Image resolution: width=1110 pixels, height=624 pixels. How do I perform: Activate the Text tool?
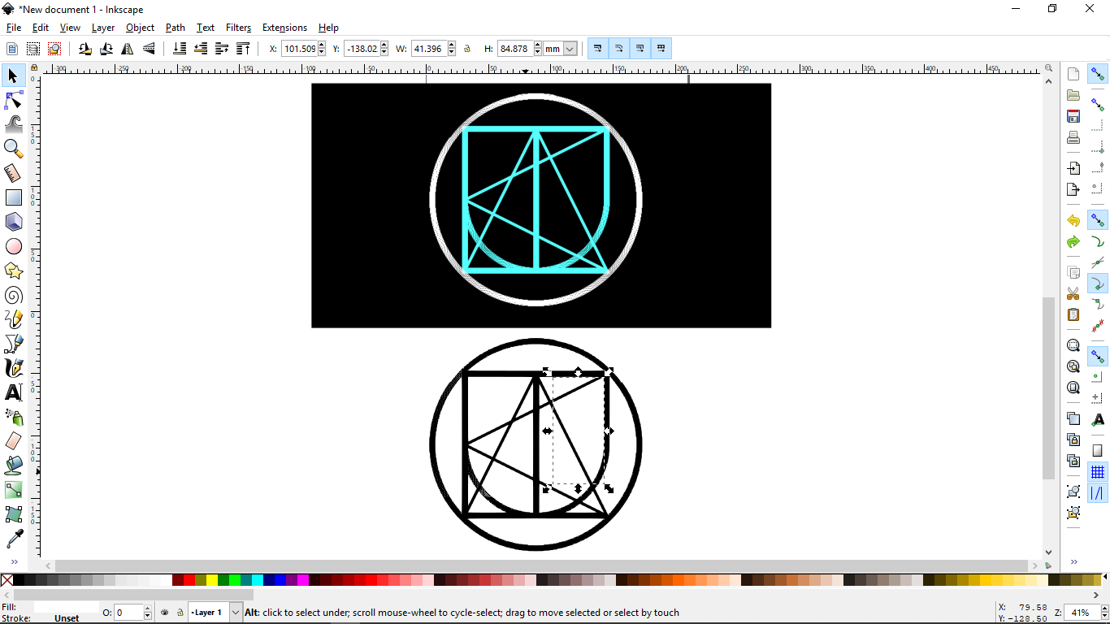tap(14, 392)
